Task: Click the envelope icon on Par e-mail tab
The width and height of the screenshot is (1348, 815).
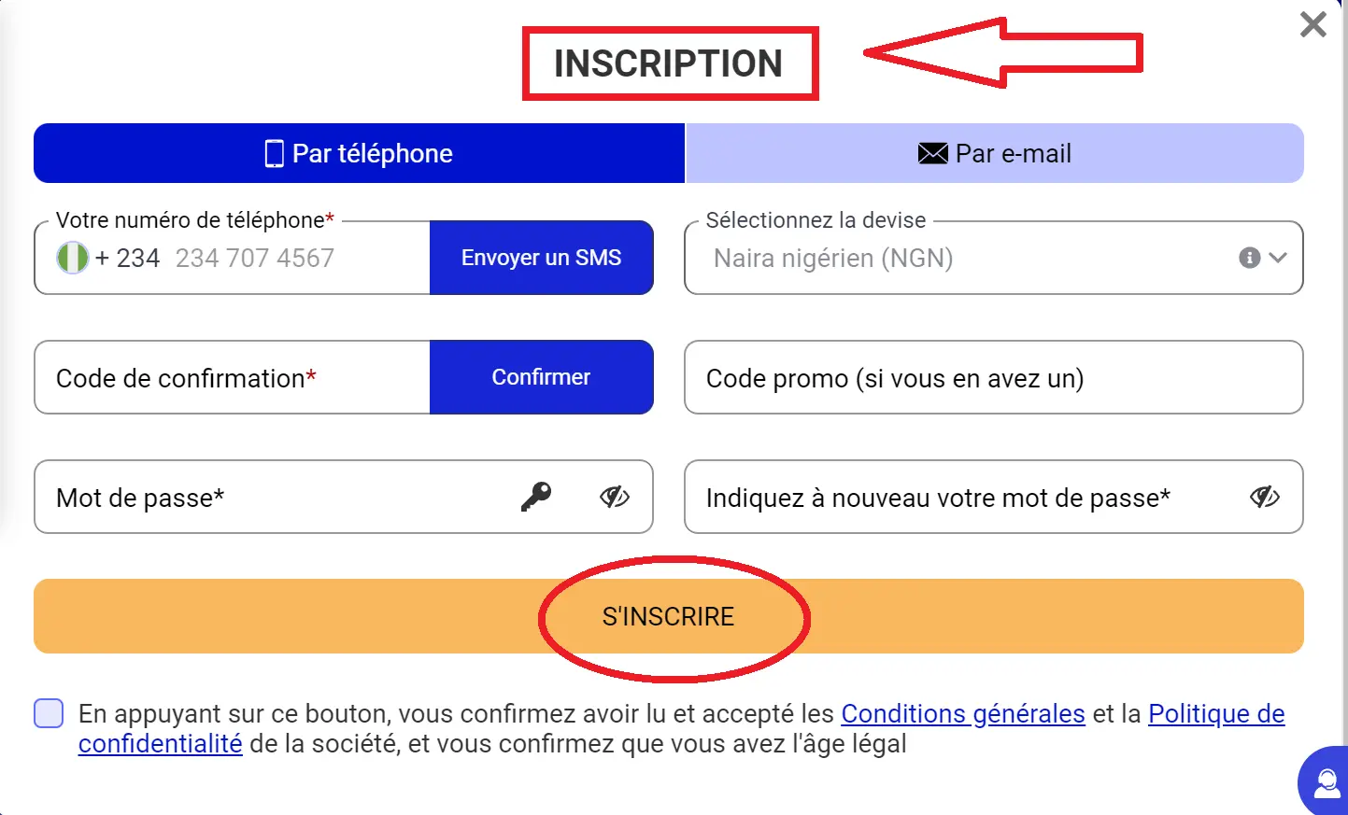Action: coord(932,153)
